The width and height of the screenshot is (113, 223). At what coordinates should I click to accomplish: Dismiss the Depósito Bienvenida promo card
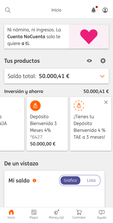pyautogui.click(x=106, y=102)
